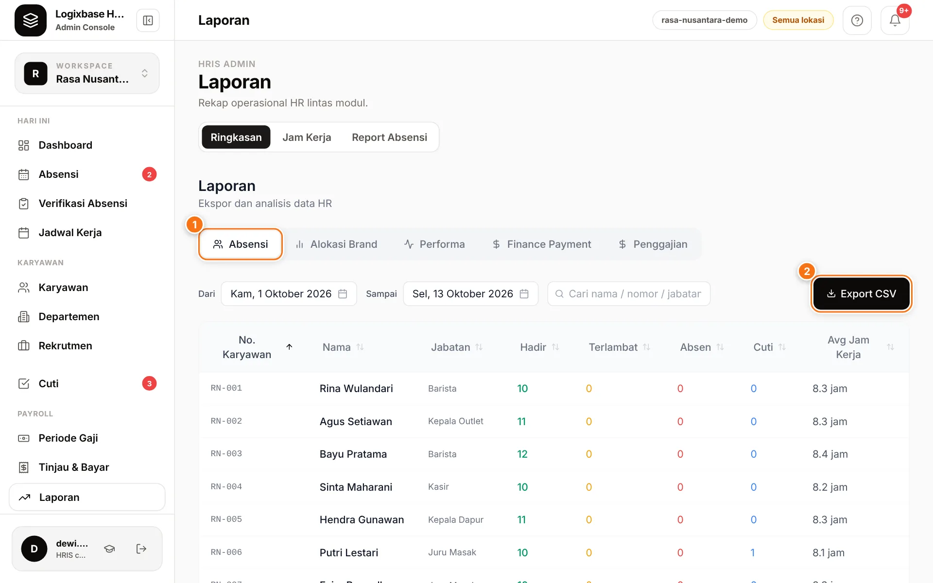Sort the Absen column
The height and width of the screenshot is (583, 933).
720,347
